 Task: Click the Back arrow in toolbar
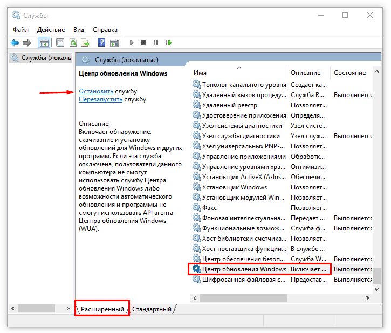click(15, 43)
